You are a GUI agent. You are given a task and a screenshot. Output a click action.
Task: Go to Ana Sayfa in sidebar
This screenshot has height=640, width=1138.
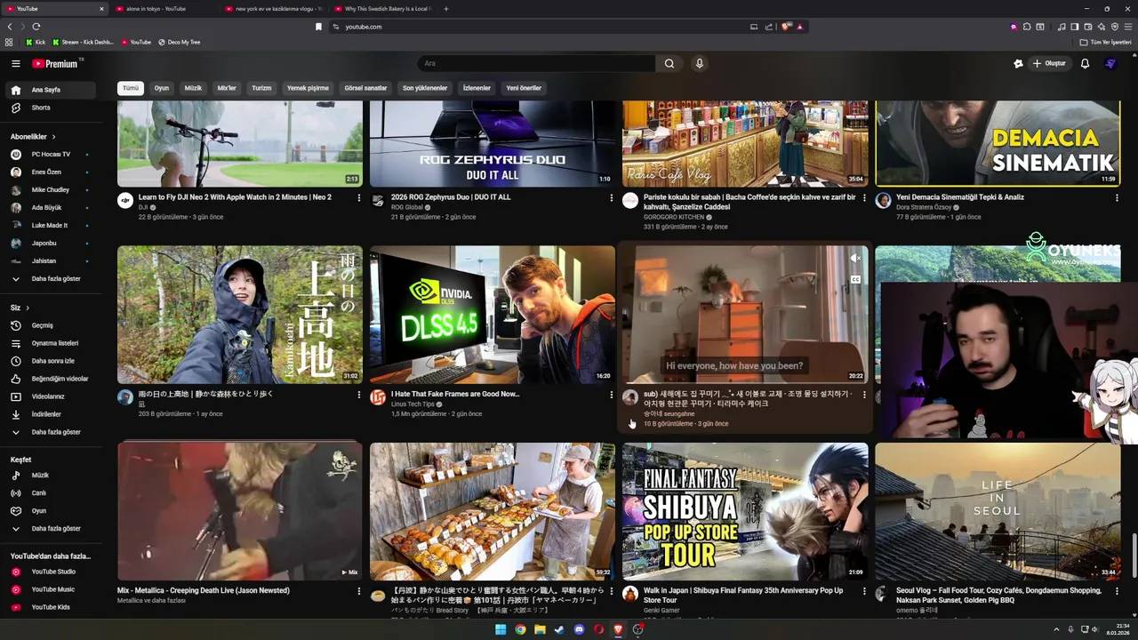click(x=52, y=90)
